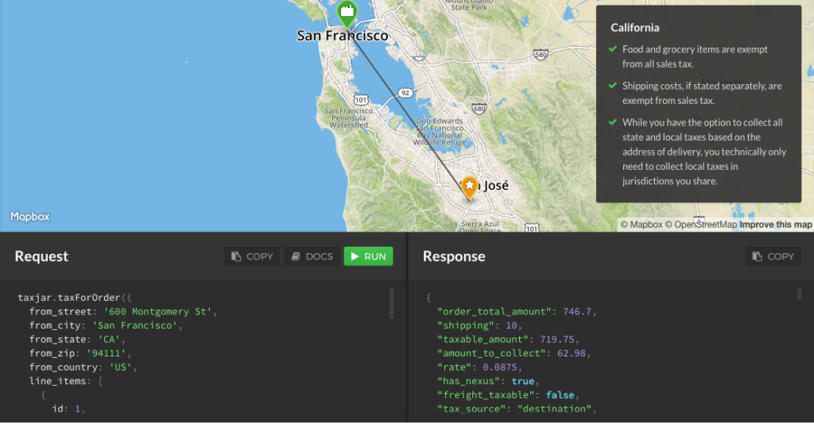Click the amount_to_collect value 62.98

(571, 353)
